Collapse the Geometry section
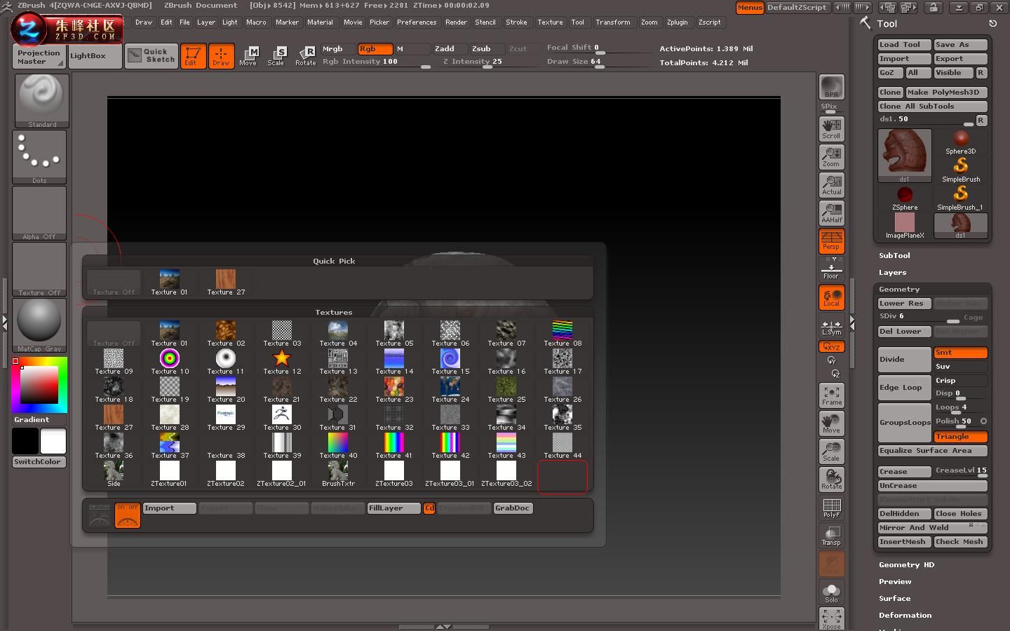Screen dimensions: 1010x631 (x=899, y=290)
